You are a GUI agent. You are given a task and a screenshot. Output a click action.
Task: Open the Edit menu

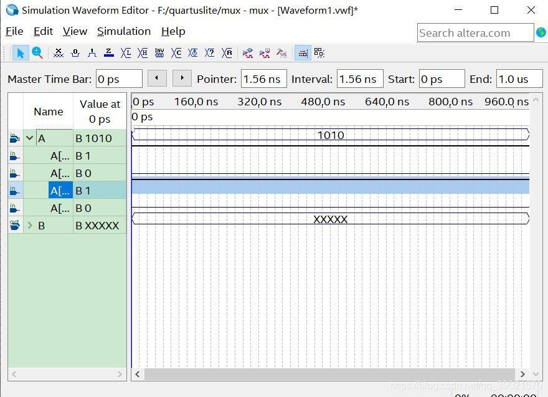pyautogui.click(x=43, y=32)
